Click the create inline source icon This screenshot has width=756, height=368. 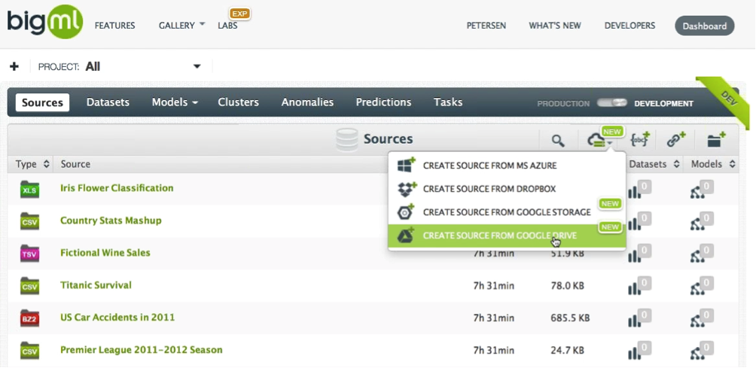pos(640,140)
